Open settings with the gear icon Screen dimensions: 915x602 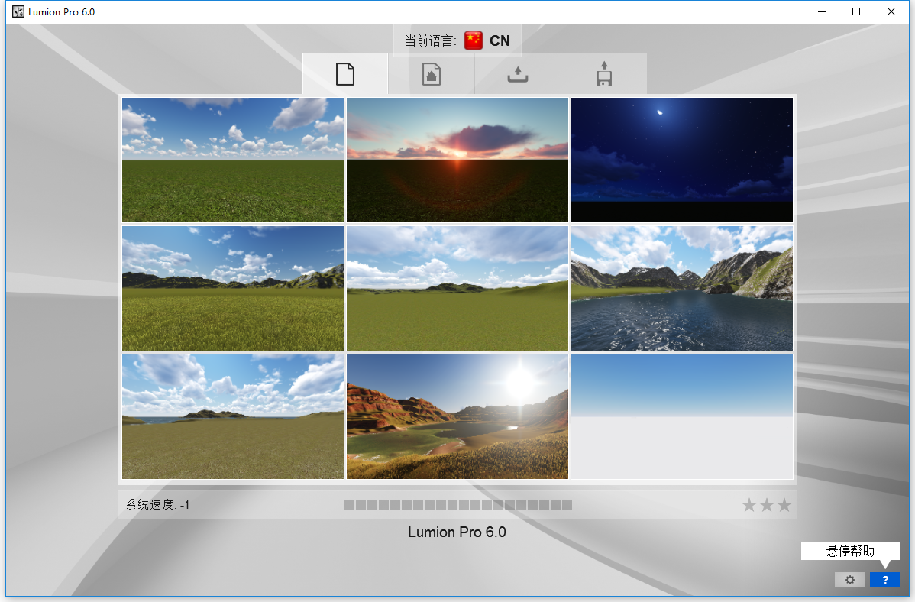[x=850, y=580]
